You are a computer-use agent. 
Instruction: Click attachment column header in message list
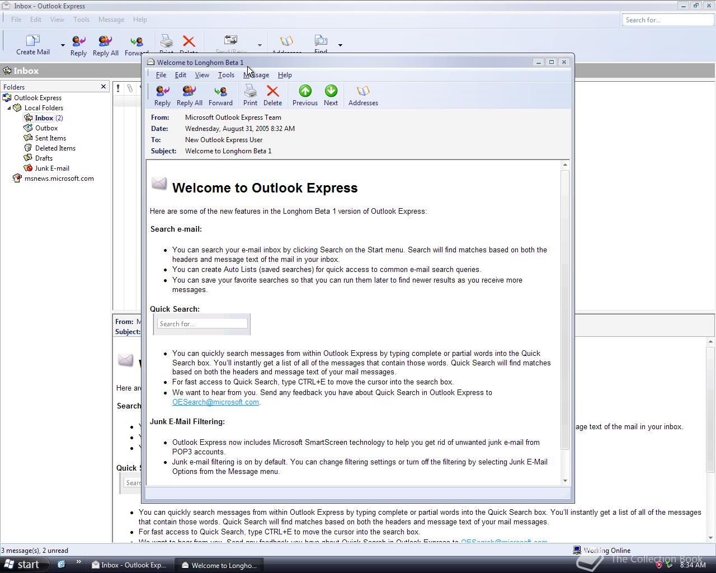coord(130,88)
